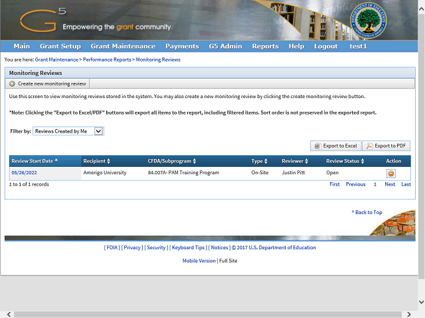Screen dimensions: 425x318
Task: Open the Notices footer link
Action: coord(219,248)
